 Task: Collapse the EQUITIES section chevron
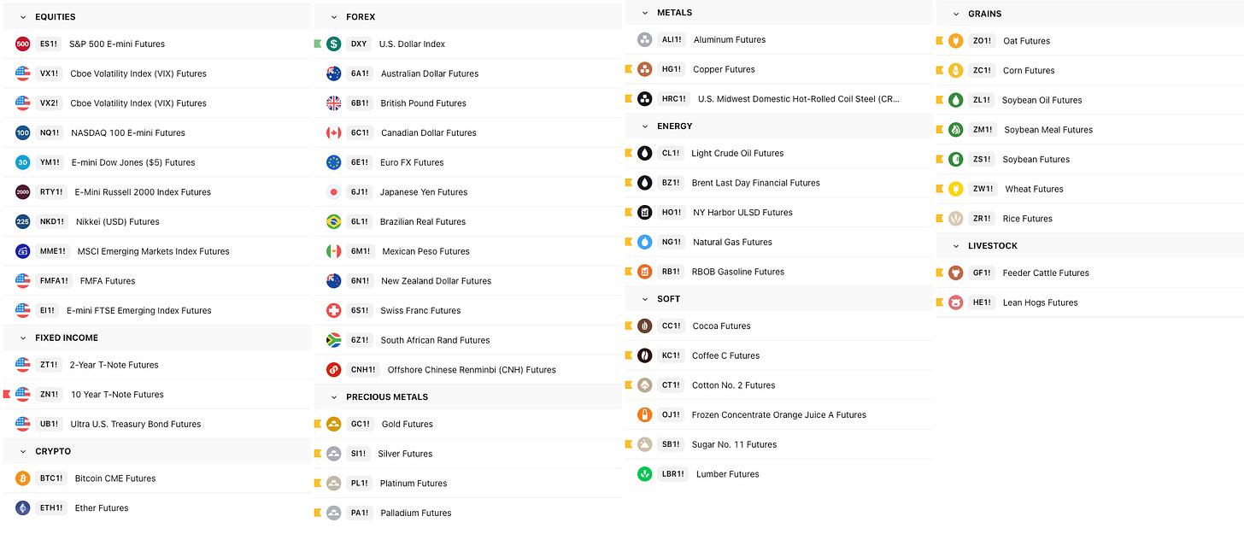point(23,17)
